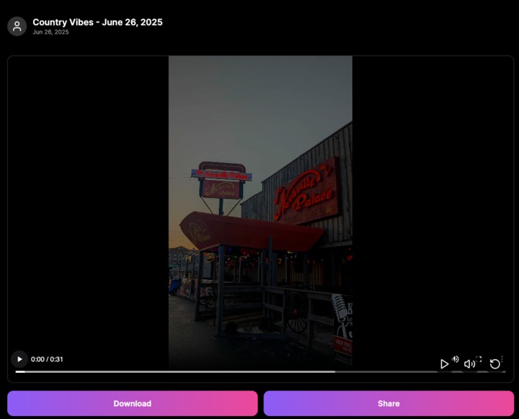Click the user profile avatar icon
Viewport: 519px width, 419px height.
(x=17, y=26)
